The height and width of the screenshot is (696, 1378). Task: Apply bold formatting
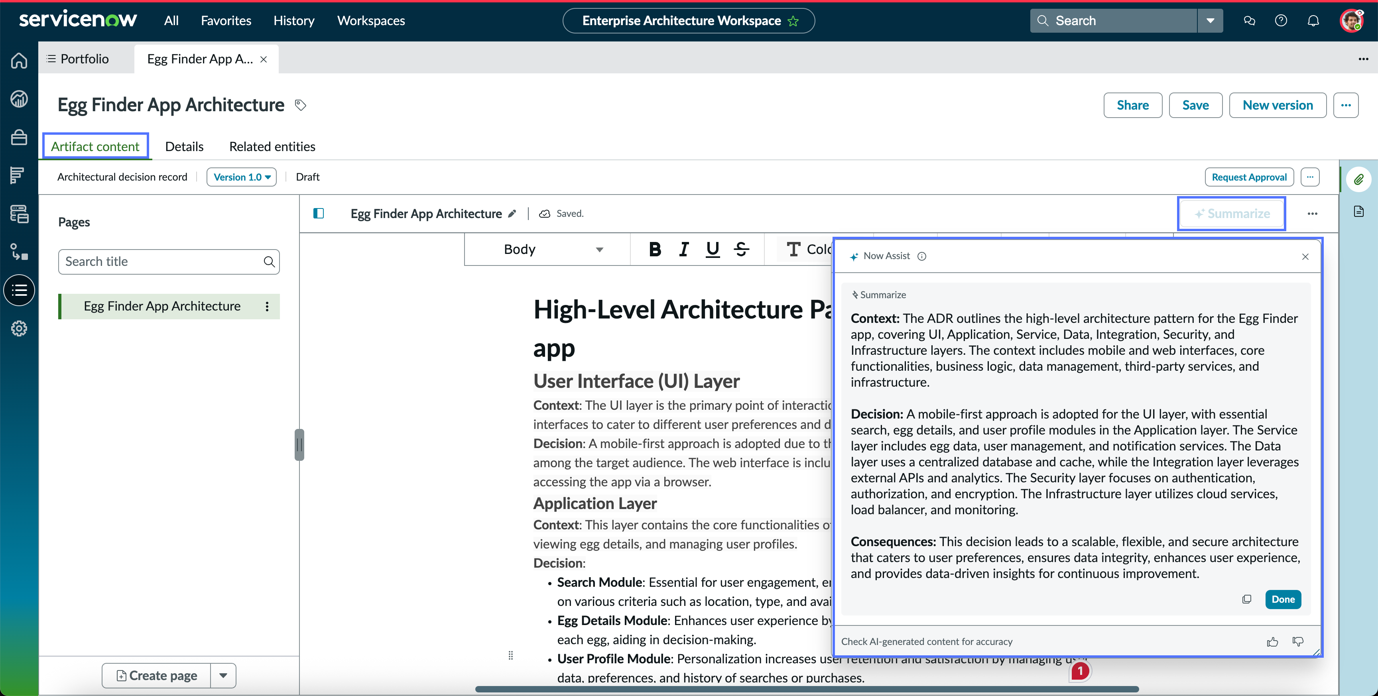pos(655,249)
